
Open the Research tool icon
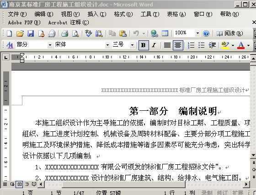pos(99,33)
